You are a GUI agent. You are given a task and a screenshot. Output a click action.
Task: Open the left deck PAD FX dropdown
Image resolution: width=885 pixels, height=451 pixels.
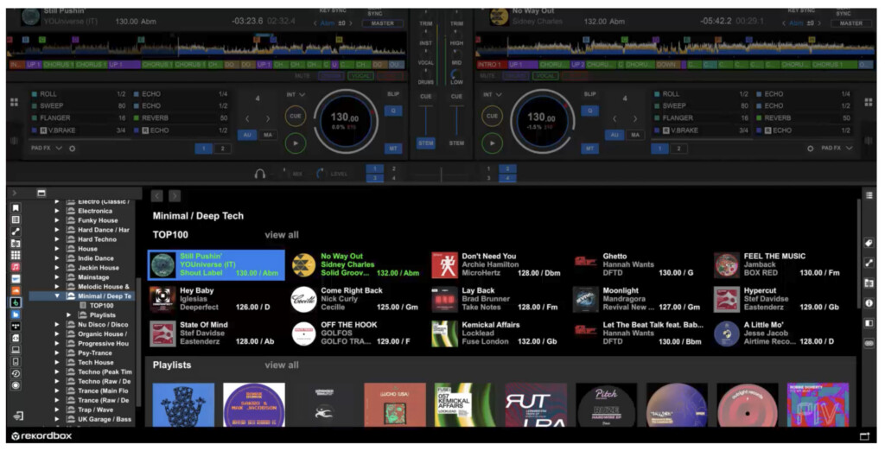click(x=47, y=148)
